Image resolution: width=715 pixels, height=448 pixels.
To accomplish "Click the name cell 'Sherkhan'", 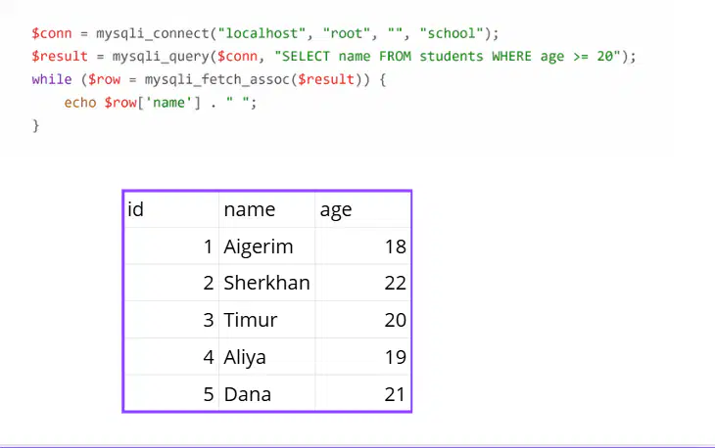I will (266, 283).
